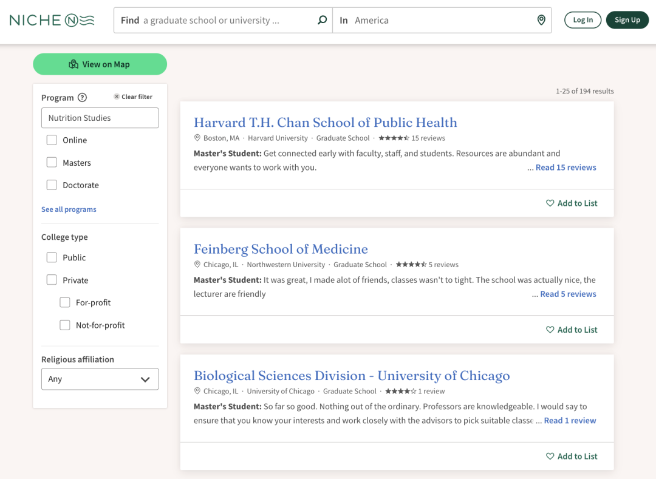This screenshot has height=479, width=656.
Task: Open Harvard T.H. Chan School of Public Health
Action: [325, 123]
